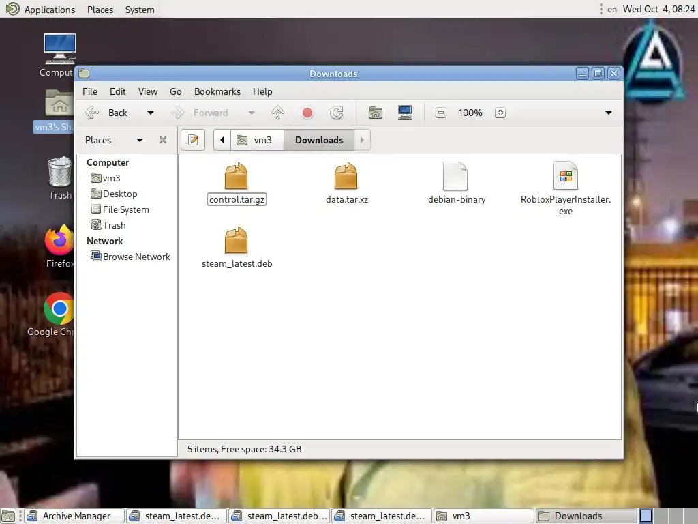Switch to Archive Manager in taskbar
Screen dimensions: 698x524
pos(74,516)
